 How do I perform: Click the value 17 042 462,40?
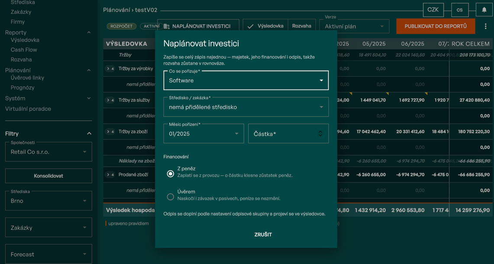(x=371, y=132)
